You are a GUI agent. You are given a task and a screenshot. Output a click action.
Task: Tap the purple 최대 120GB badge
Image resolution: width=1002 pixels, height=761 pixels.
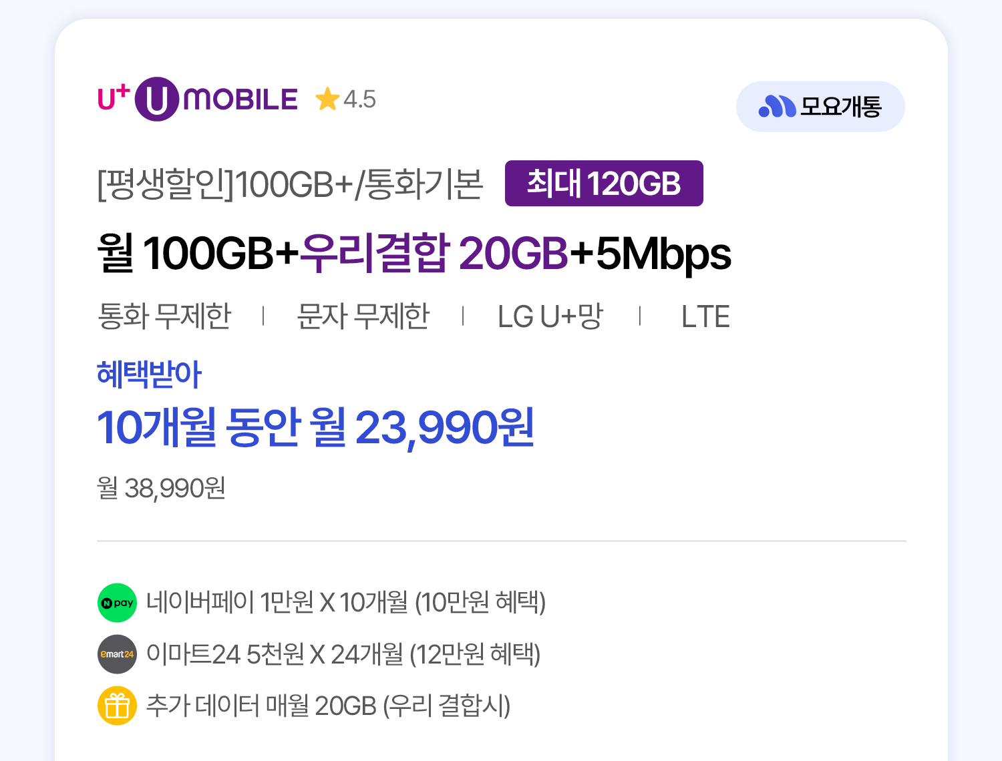click(x=604, y=184)
